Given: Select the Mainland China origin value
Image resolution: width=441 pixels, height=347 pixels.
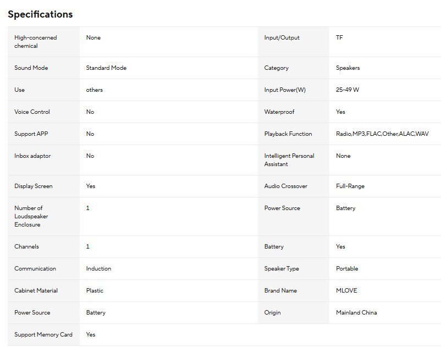Looking at the screenshot, I should coord(356,313).
